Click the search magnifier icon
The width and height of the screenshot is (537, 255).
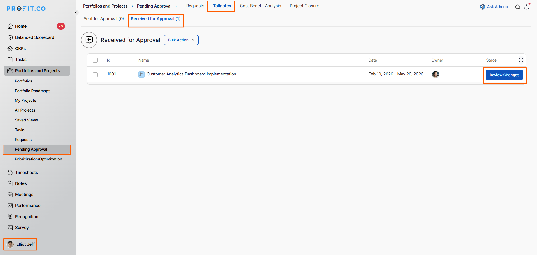518,7
